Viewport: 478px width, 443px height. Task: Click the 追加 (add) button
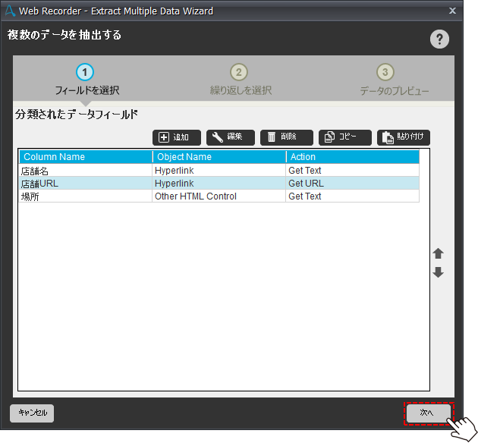coord(177,137)
